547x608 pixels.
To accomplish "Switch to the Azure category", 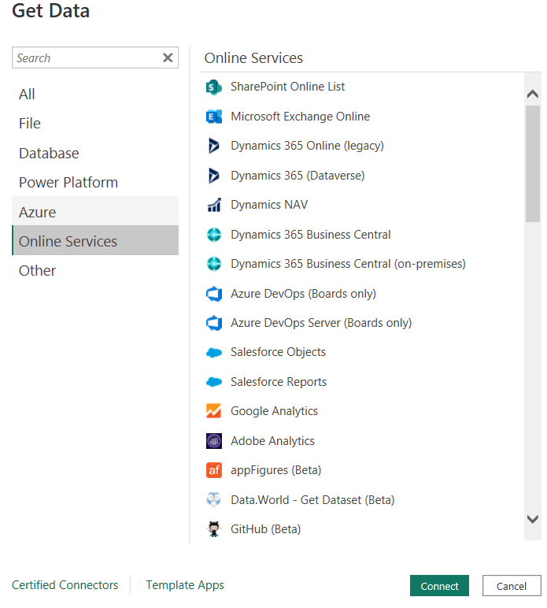I will pyautogui.click(x=38, y=212).
